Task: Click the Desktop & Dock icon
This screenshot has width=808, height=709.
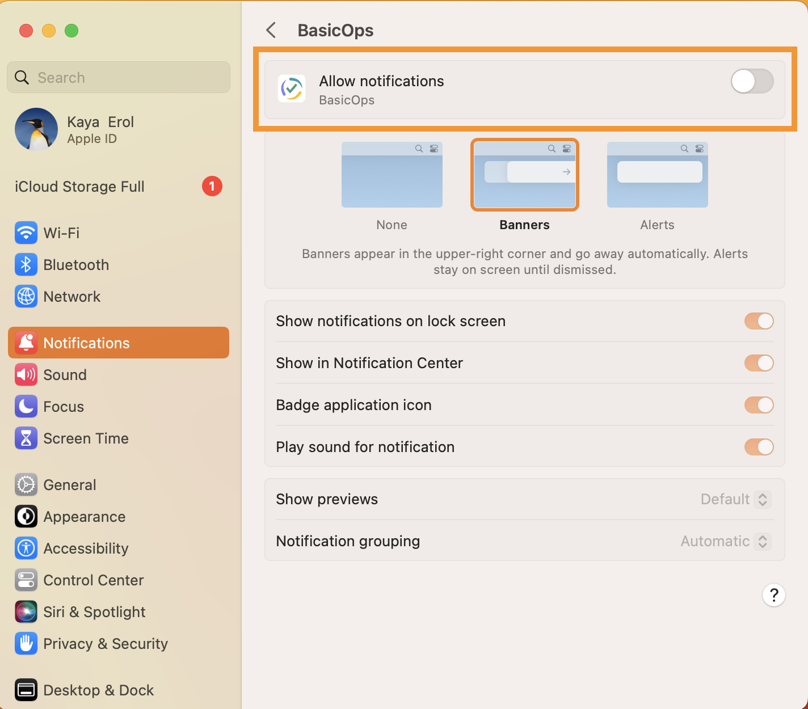Action: (26, 690)
